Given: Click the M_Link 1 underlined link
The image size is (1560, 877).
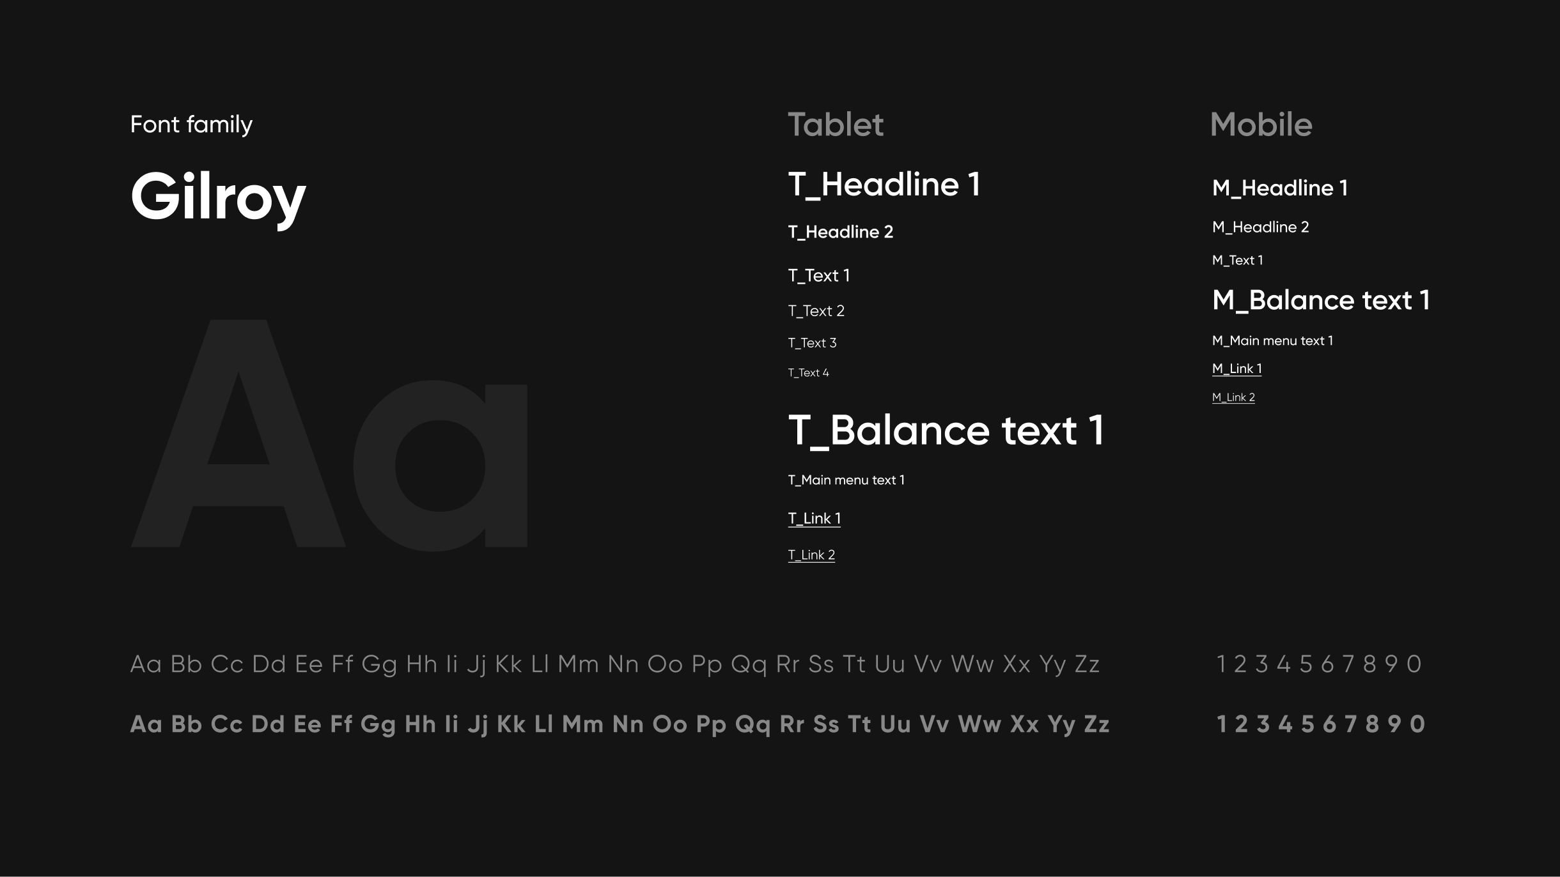Looking at the screenshot, I should tap(1236, 369).
